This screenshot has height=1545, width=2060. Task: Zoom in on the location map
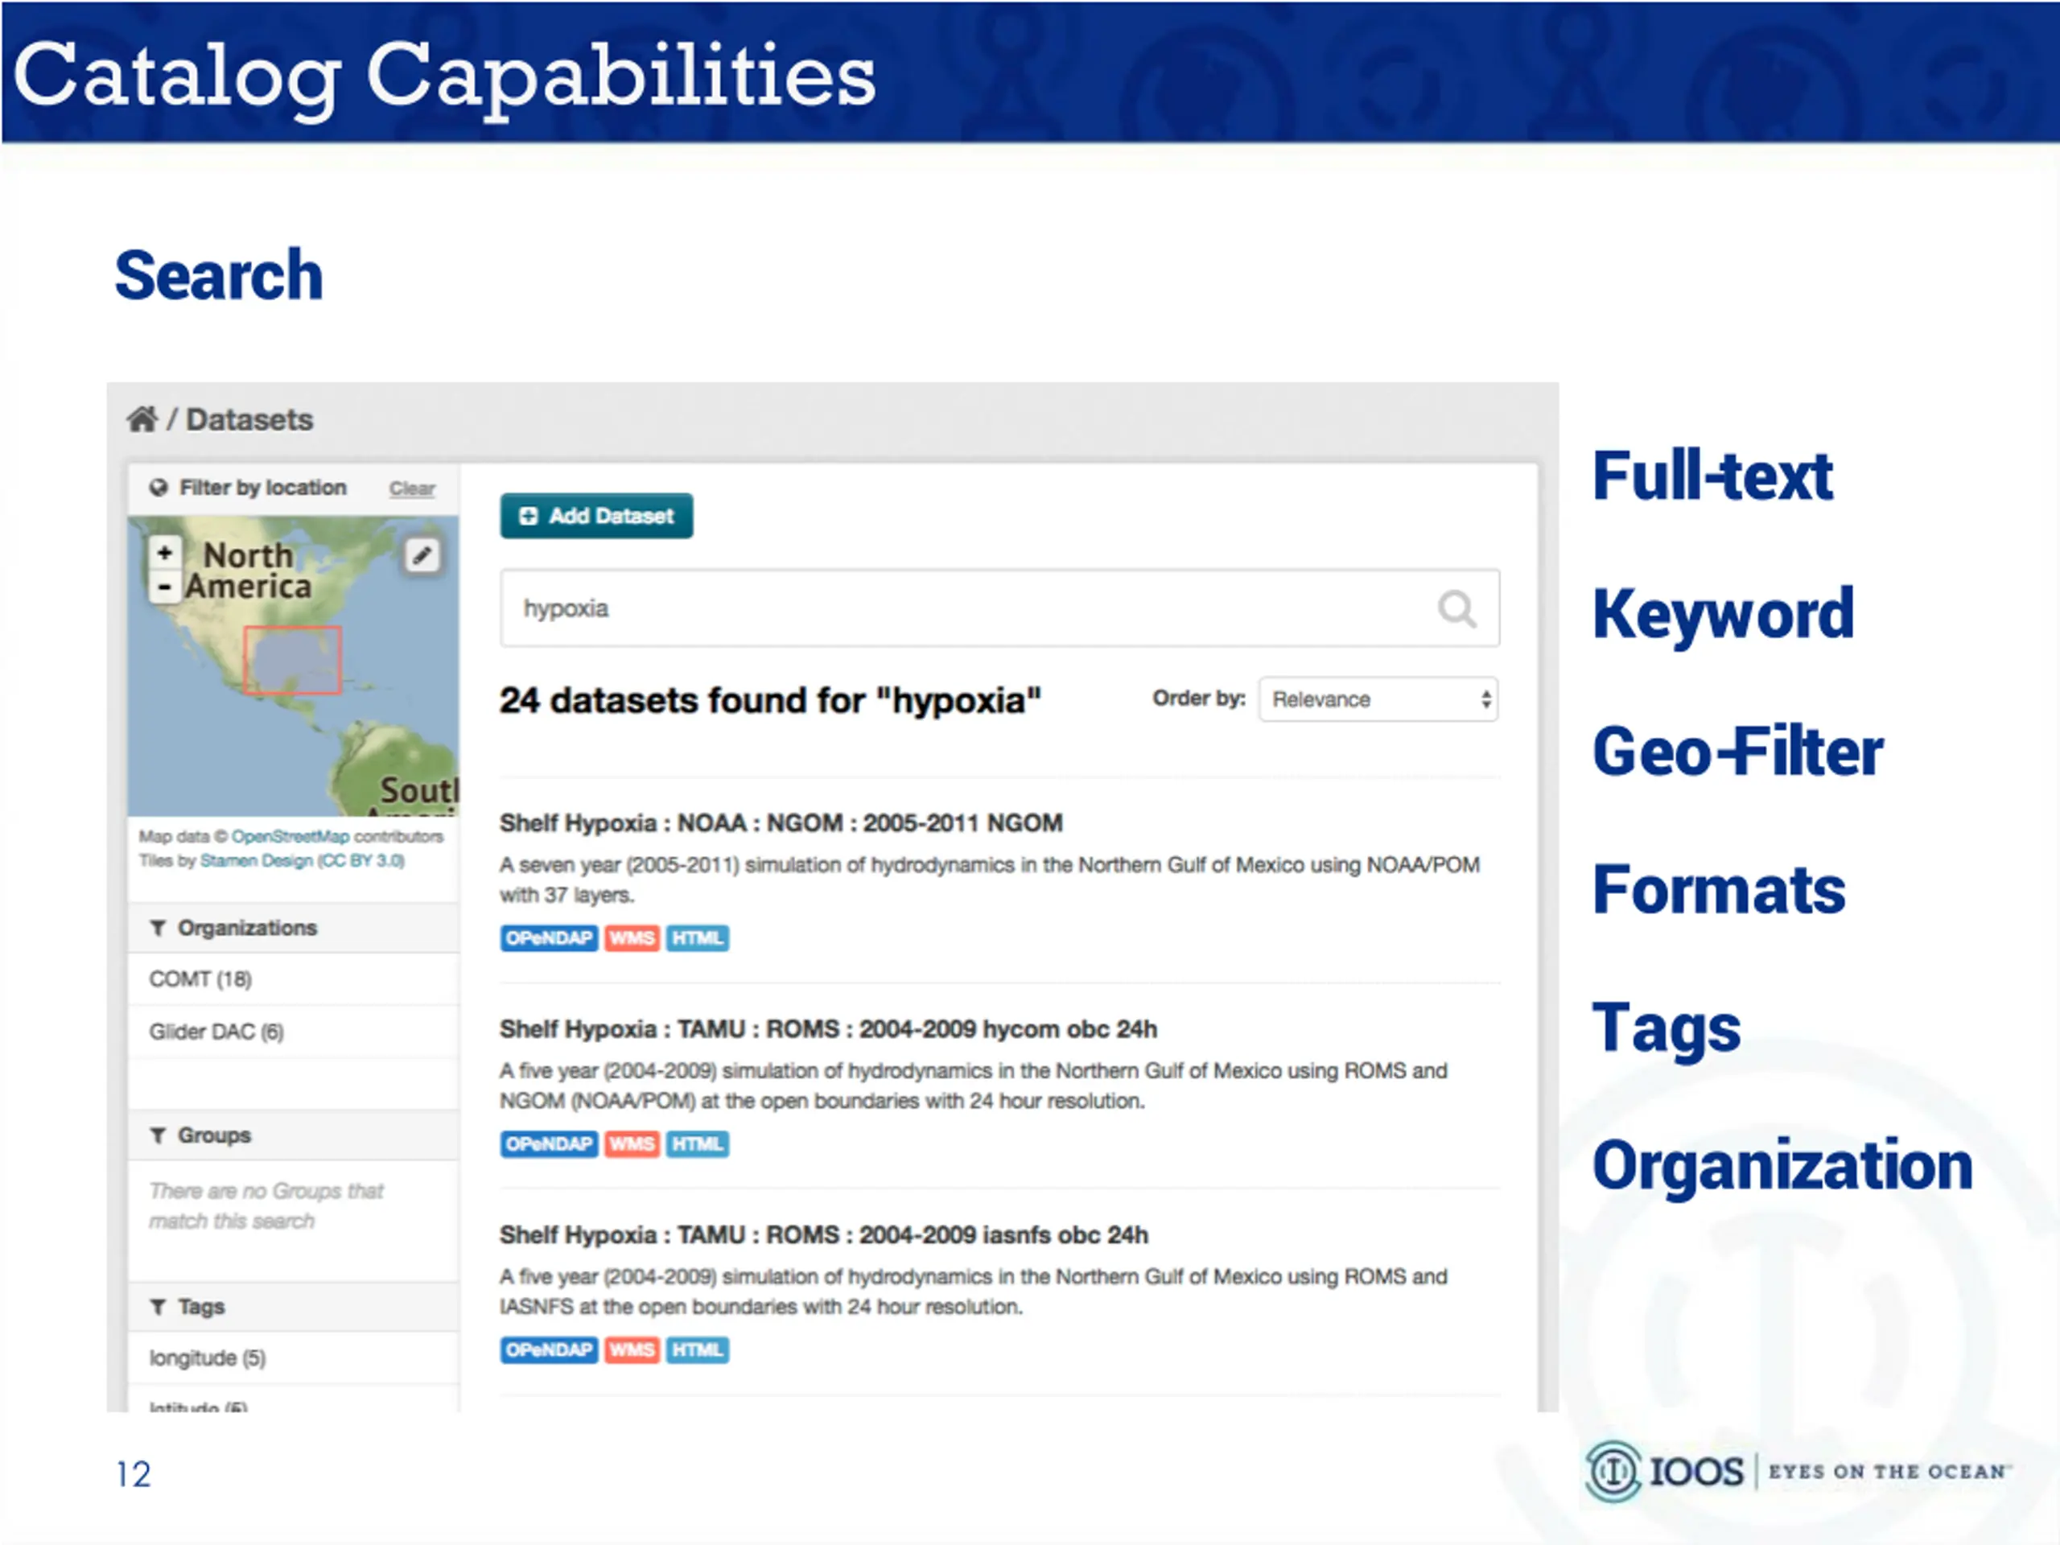pyautogui.click(x=165, y=553)
